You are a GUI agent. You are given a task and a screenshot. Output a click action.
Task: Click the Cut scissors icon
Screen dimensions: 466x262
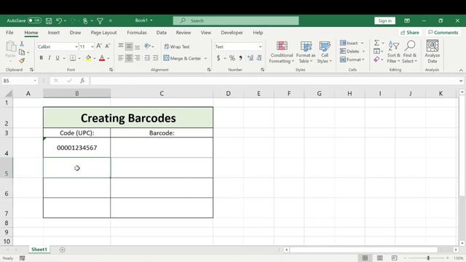[x=22, y=44]
